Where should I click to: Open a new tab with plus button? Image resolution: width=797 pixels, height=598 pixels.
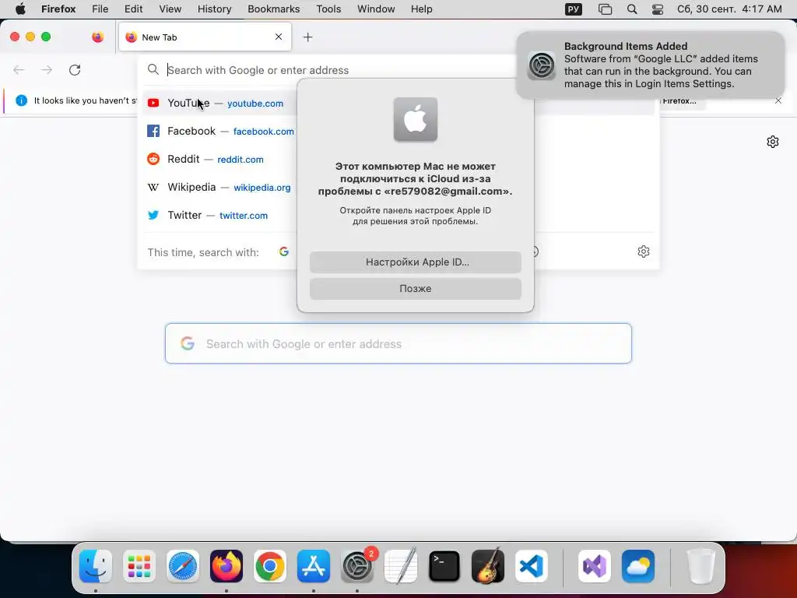pyautogui.click(x=307, y=37)
